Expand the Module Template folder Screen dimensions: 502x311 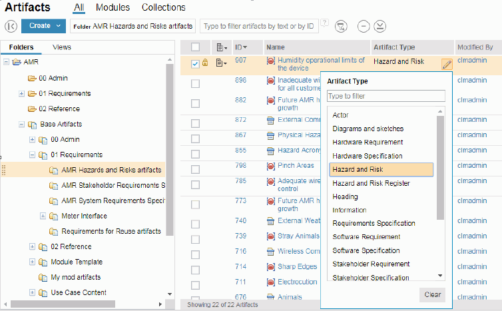click(x=32, y=262)
